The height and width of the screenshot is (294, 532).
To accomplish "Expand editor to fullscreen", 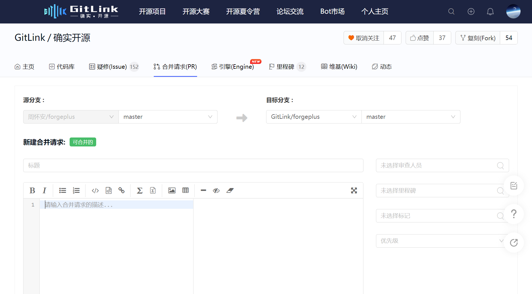I will (x=354, y=191).
